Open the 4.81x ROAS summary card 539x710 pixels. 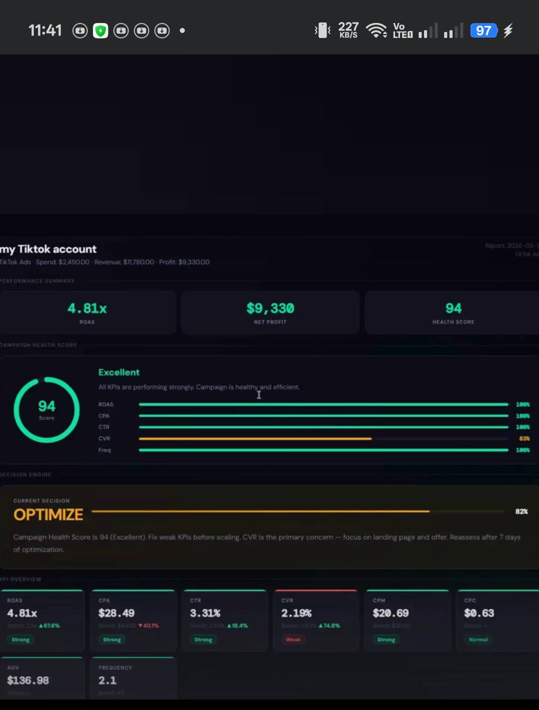(x=87, y=312)
